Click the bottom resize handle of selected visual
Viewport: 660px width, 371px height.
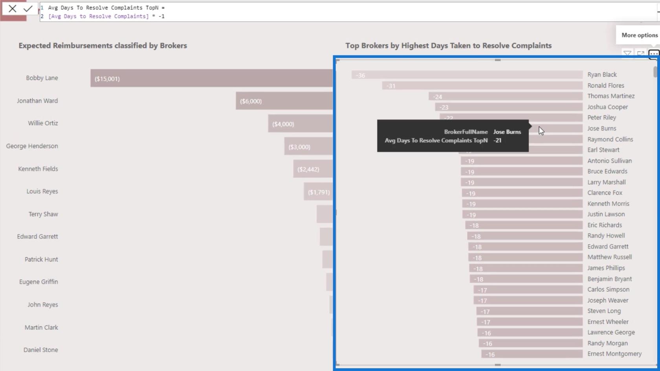(498, 365)
